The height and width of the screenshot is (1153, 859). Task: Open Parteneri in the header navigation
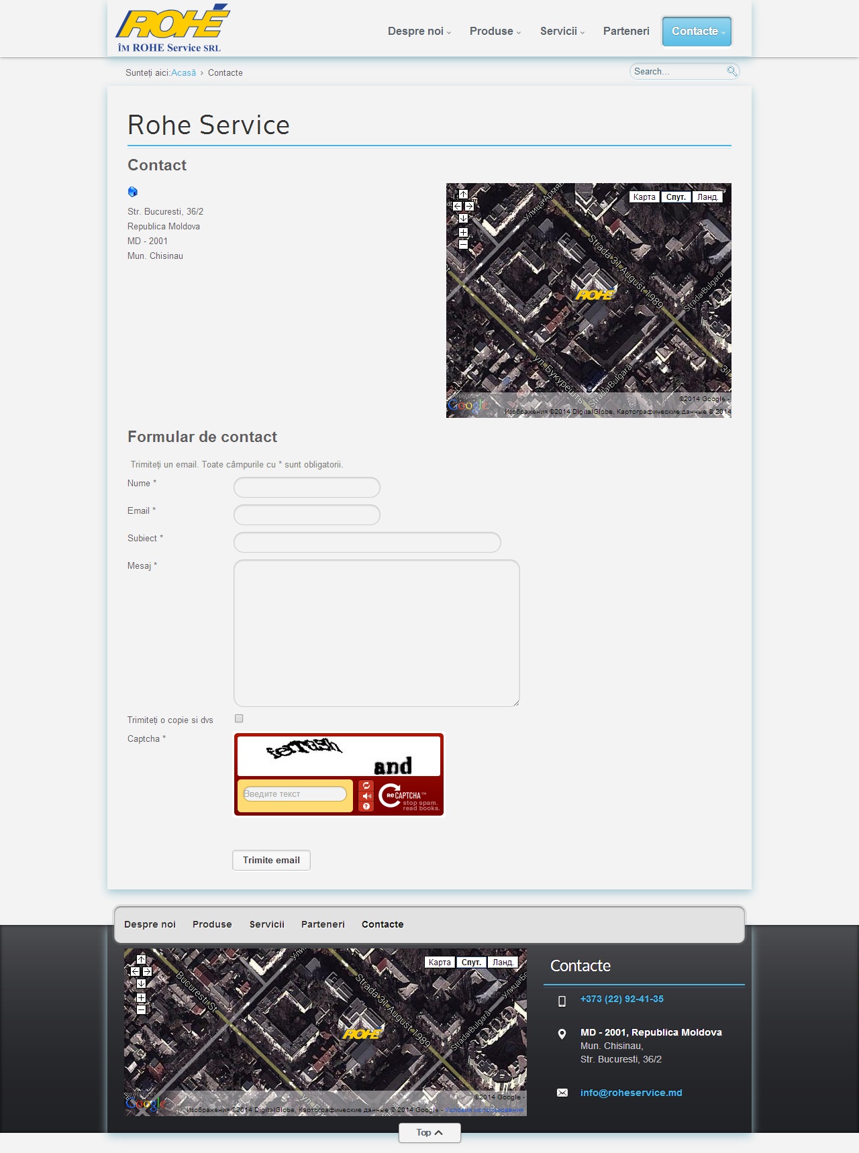coord(626,32)
